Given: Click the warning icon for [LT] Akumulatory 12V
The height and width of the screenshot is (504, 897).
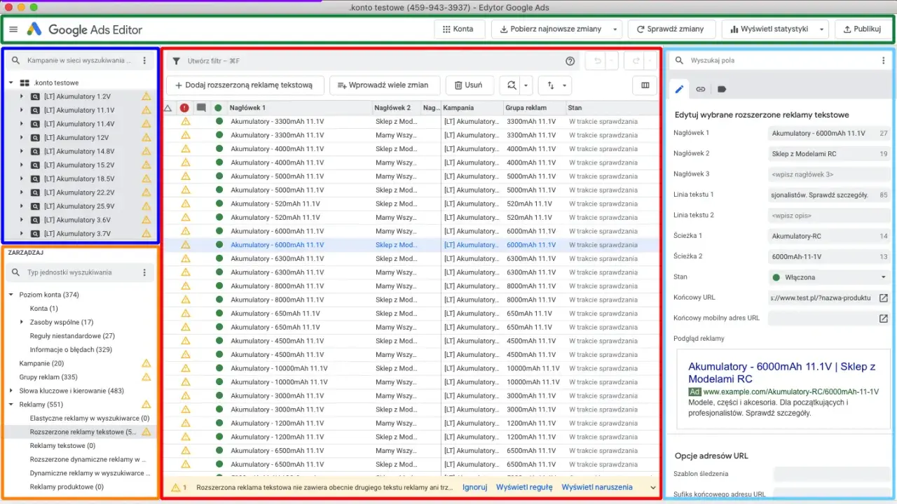Looking at the screenshot, I should [146, 138].
